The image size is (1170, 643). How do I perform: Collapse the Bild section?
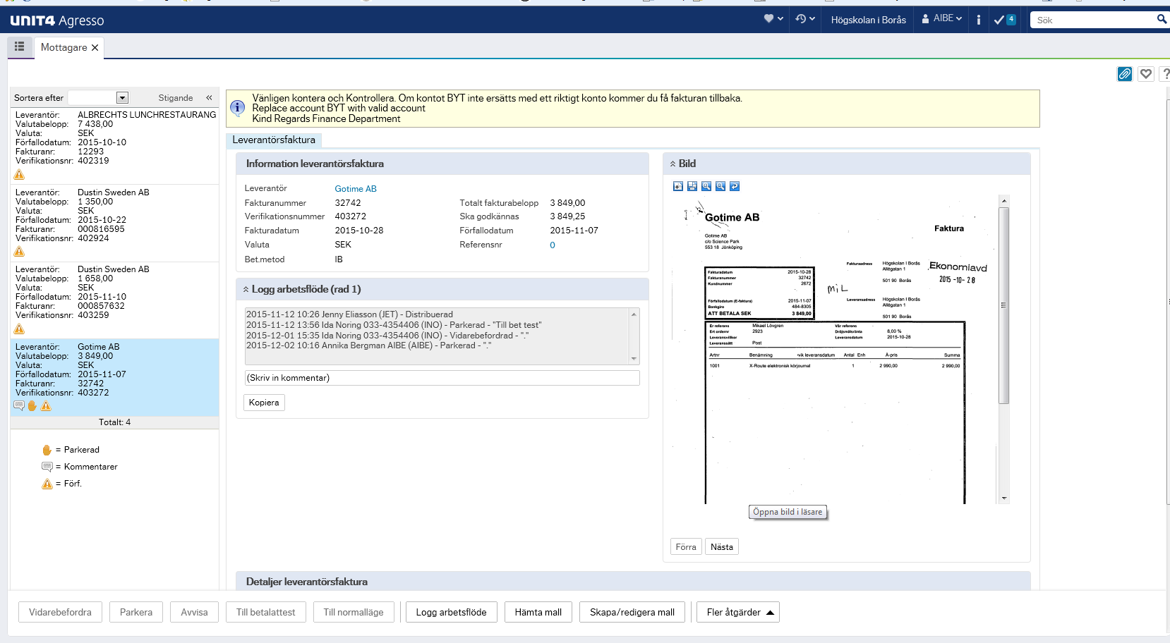tap(673, 164)
